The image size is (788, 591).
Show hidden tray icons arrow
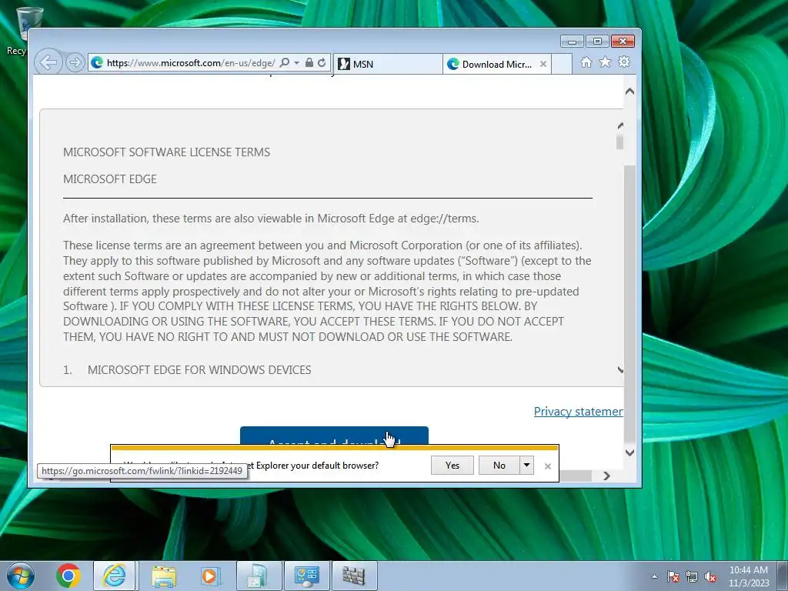coord(654,577)
